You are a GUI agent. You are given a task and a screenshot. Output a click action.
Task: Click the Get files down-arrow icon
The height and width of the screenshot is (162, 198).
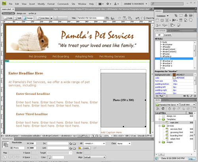point(169,109)
